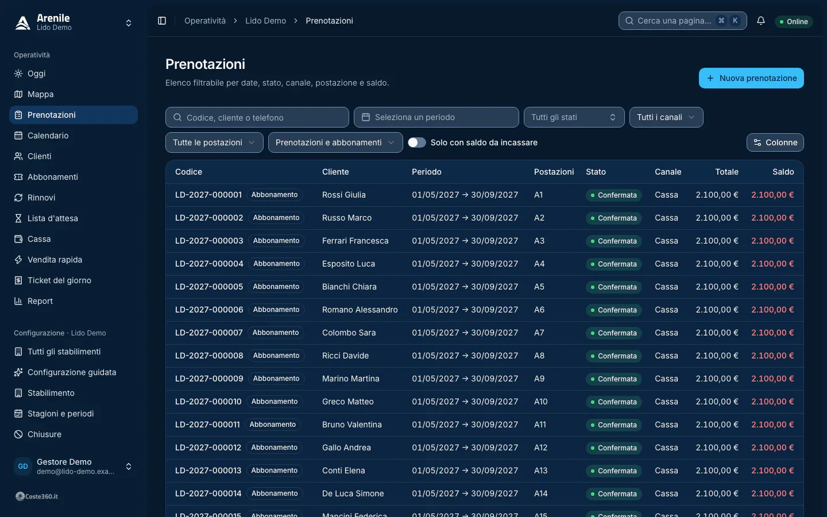
Task: Expand Tutte le postazioni filter
Action: (214, 142)
